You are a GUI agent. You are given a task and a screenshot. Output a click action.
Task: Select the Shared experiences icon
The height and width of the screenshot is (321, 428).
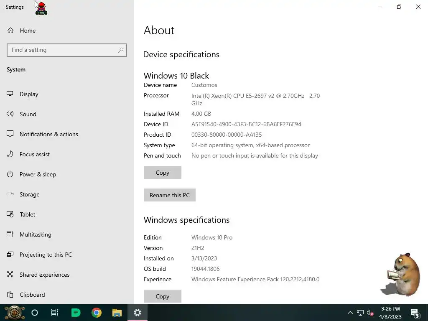[10, 274]
